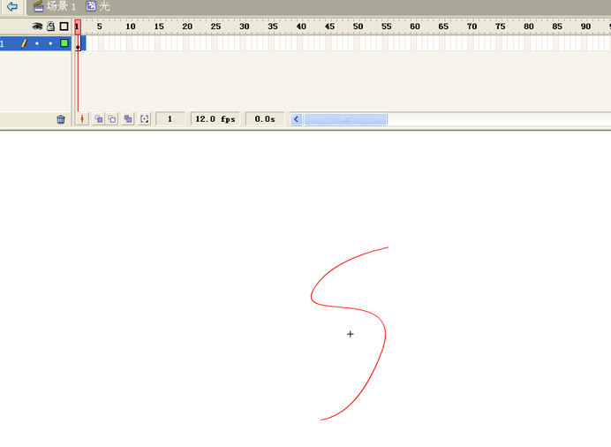The width and height of the screenshot is (611, 447).
Task: Click the center frame button
Action: 82,119
